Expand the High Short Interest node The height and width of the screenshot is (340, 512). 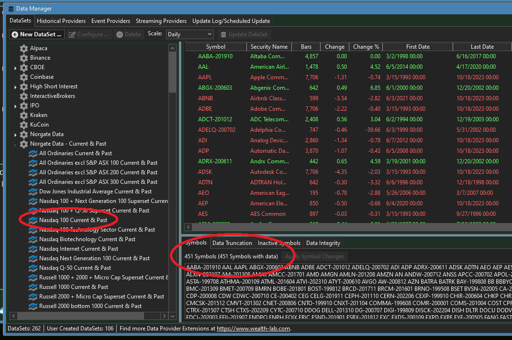point(15,87)
